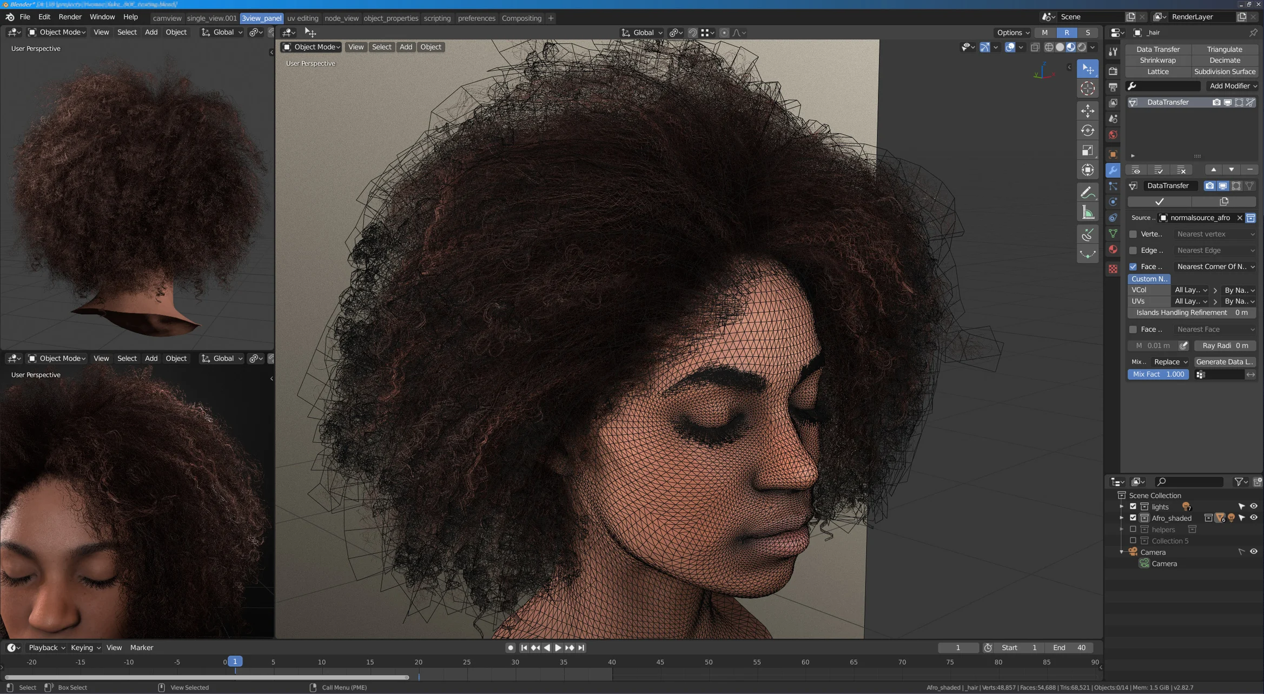Collapse the Camera tree item
This screenshot has height=694, width=1264.
[x=1121, y=552]
